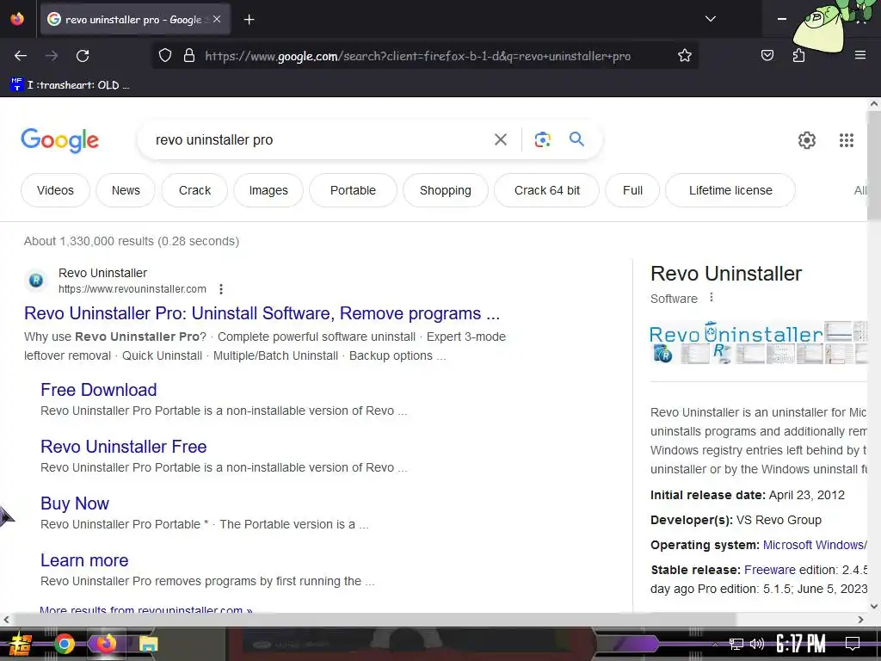Click the Revo Uninstaller site favicon

pos(36,280)
